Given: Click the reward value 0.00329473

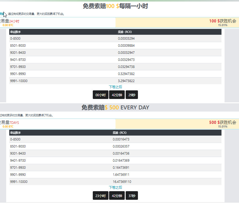Looking at the screenshot, I should click(126, 60).
